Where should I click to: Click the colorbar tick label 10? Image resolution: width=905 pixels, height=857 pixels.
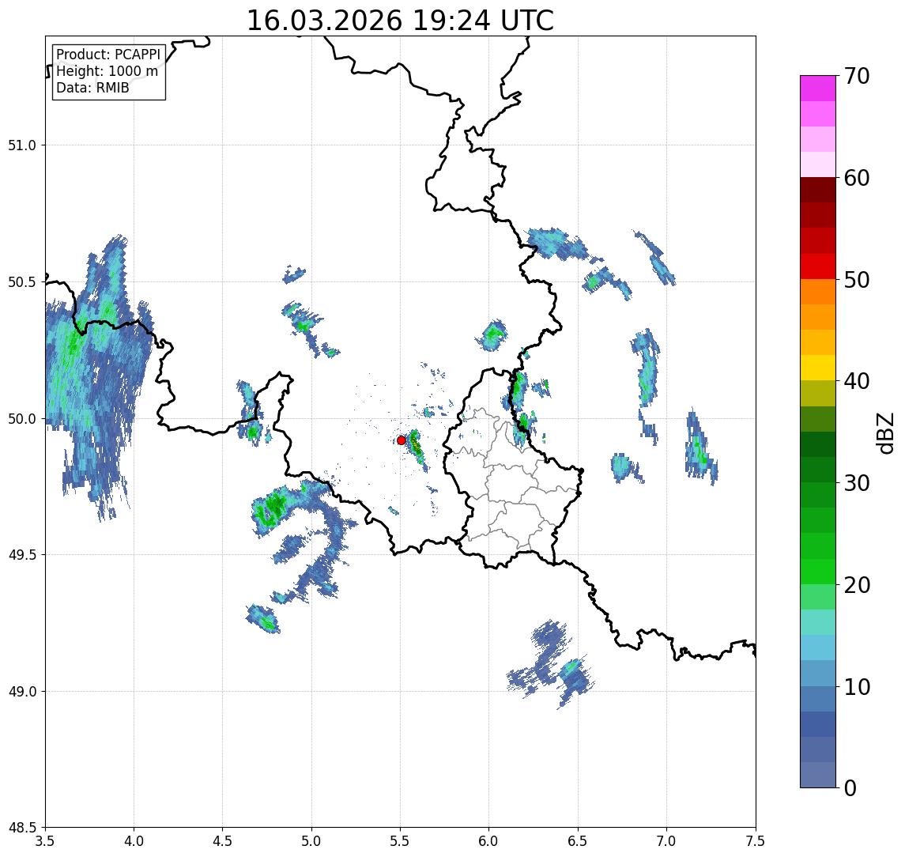pyautogui.click(x=857, y=687)
